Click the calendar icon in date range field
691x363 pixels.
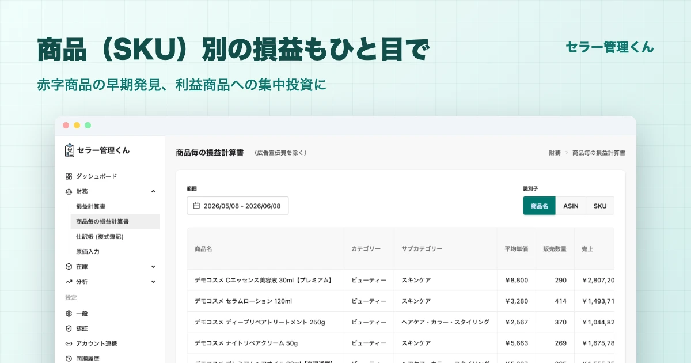point(196,206)
